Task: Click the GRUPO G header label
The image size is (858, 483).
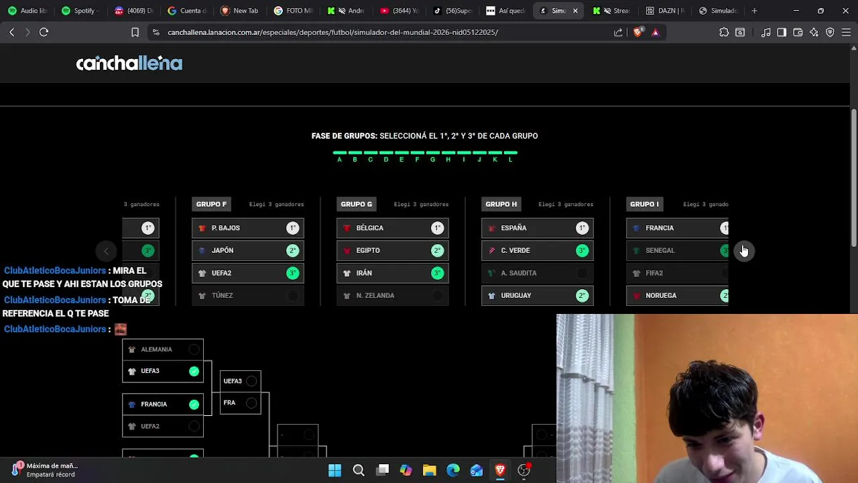Action: [356, 204]
